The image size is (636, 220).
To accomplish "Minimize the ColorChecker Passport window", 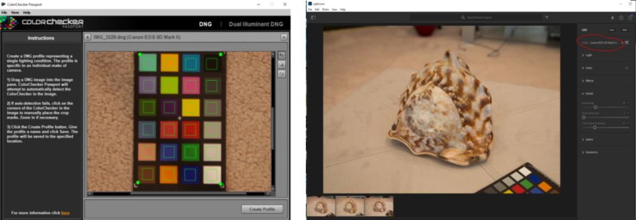I will click(259, 4).
